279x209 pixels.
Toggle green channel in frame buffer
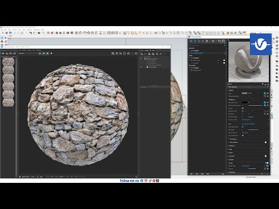(44, 53)
